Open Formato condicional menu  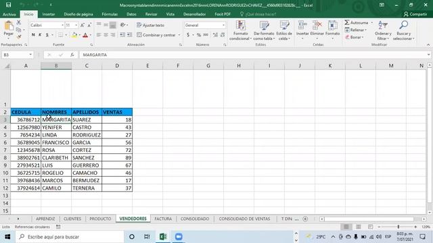click(241, 30)
